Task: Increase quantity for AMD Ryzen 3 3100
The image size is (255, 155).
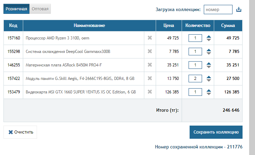Action: pos(209,37)
